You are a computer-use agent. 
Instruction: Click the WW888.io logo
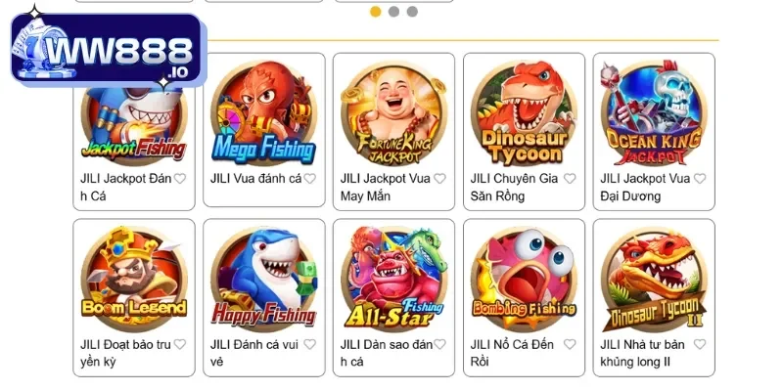(108, 48)
